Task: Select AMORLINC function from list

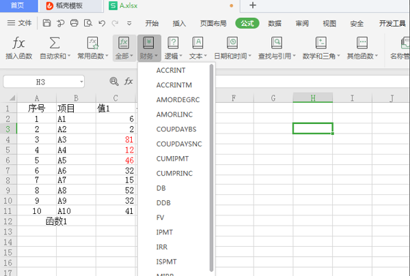Action: (174, 114)
